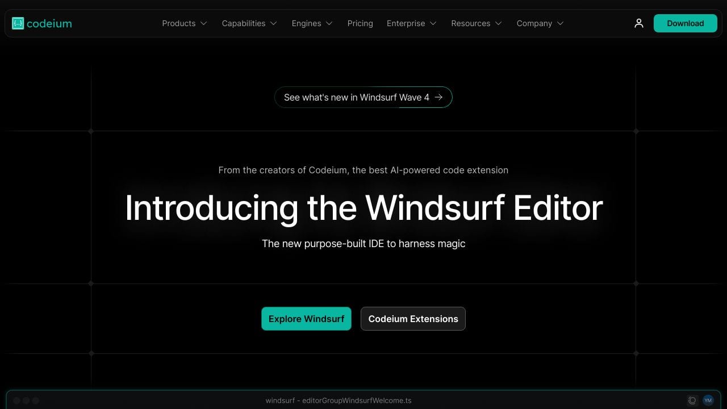Click the arrow icon in Wave 4 banner
The height and width of the screenshot is (409, 727).
coord(438,97)
